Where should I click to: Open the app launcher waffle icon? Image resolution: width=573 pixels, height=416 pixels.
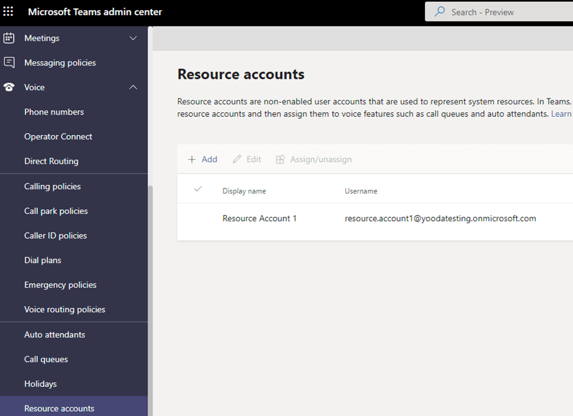(8, 12)
